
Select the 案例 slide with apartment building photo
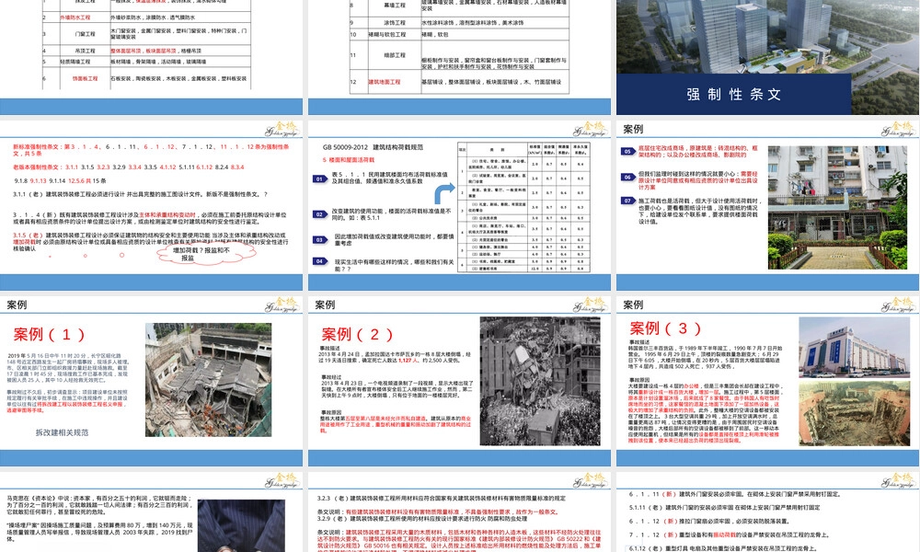click(767, 205)
